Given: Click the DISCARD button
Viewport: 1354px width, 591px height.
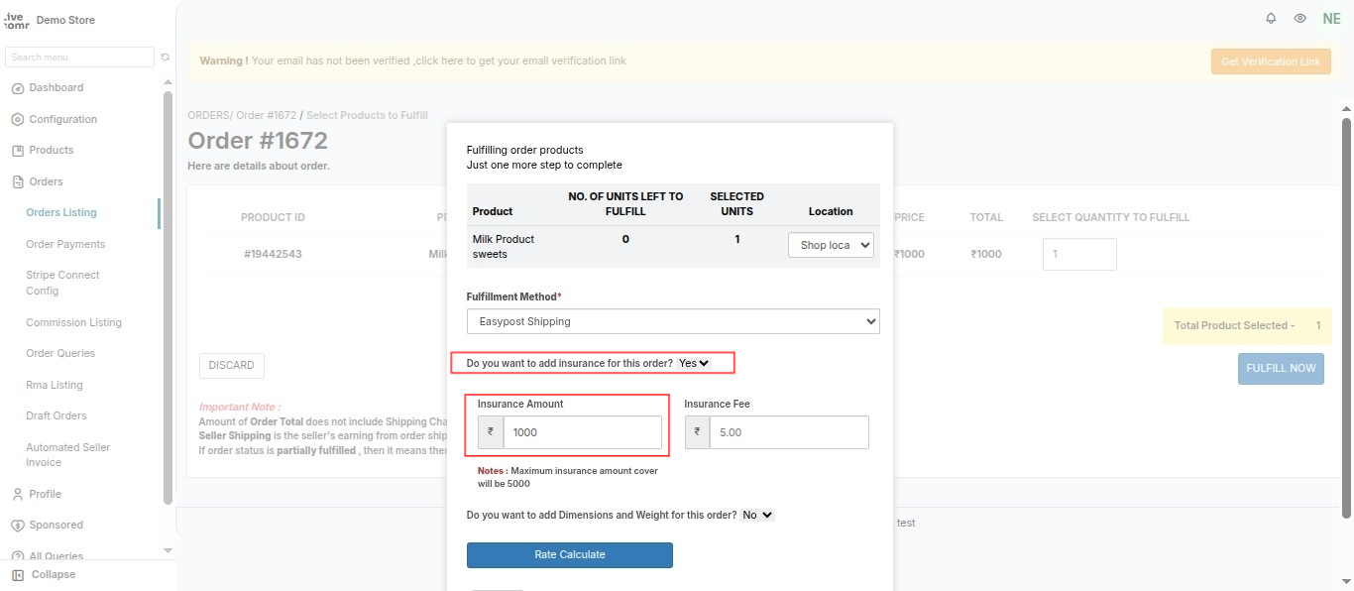Looking at the screenshot, I should [x=232, y=365].
